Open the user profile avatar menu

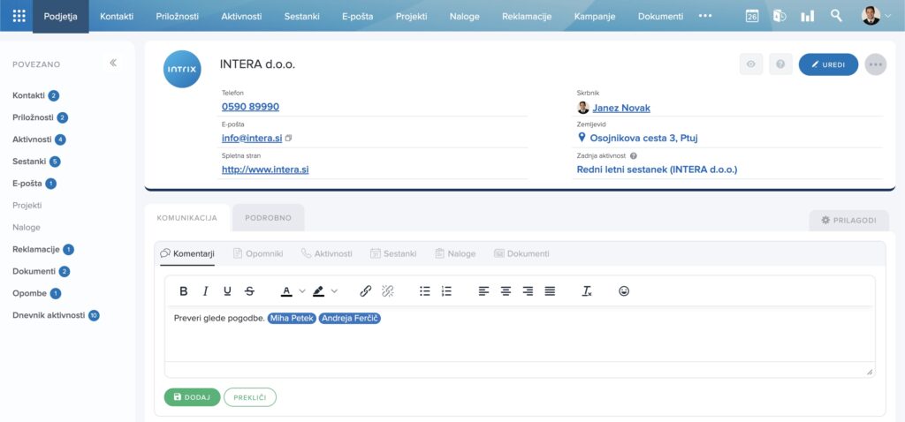click(x=876, y=16)
